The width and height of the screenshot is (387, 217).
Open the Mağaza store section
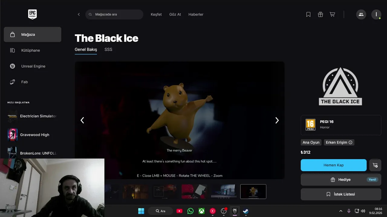(32, 34)
